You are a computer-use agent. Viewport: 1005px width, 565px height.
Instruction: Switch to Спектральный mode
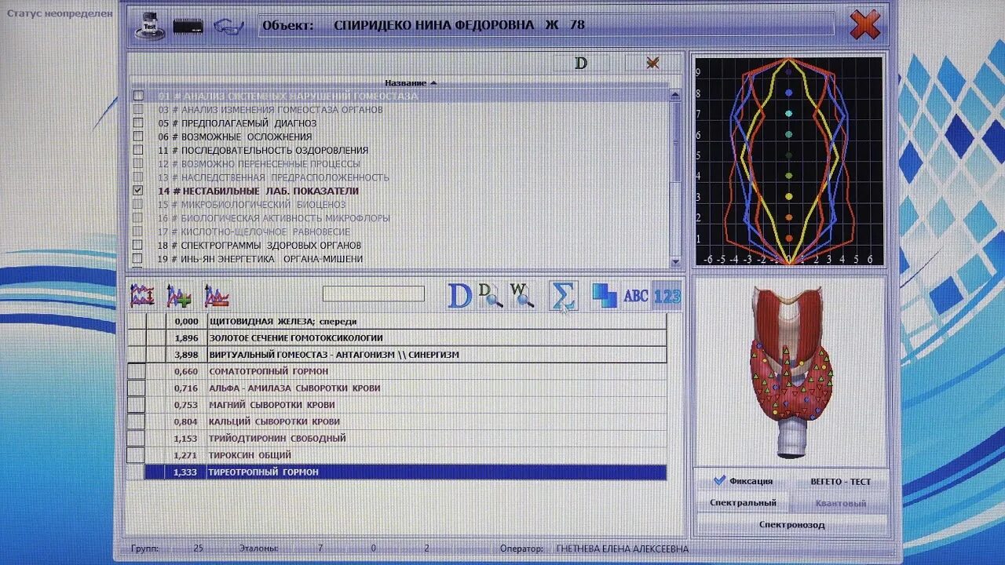[x=743, y=503]
